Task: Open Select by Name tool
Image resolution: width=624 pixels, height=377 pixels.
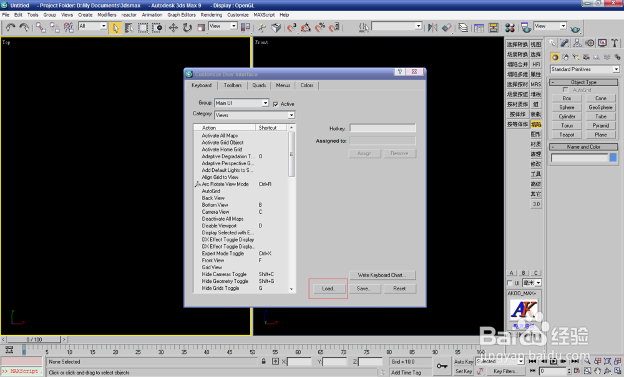Action: [x=129, y=27]
